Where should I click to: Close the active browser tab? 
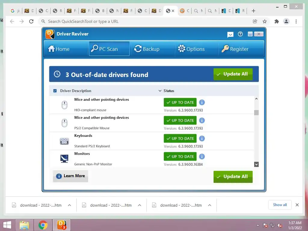[x=173, y=11]
